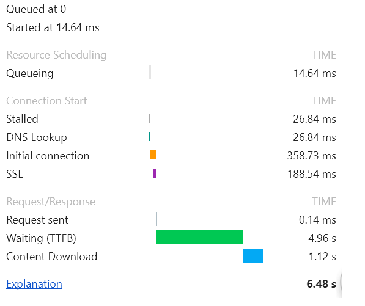Select the Connection Start section header
Image resolution: width=365 pixels, height=306 pixels.
(46, 101)
